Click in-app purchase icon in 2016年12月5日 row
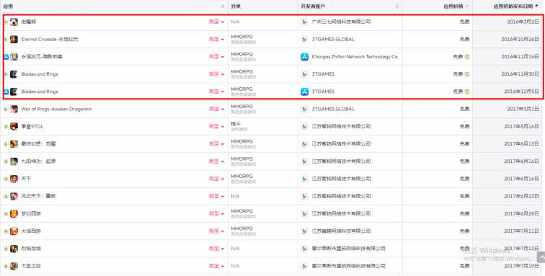The image size is (545, 276). (x=467, y=92)
